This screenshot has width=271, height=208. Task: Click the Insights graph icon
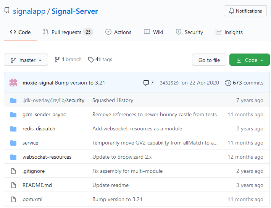218,32
